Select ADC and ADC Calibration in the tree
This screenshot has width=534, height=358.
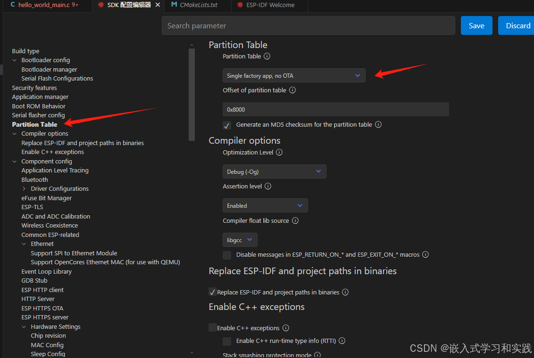tap(56, 216)
